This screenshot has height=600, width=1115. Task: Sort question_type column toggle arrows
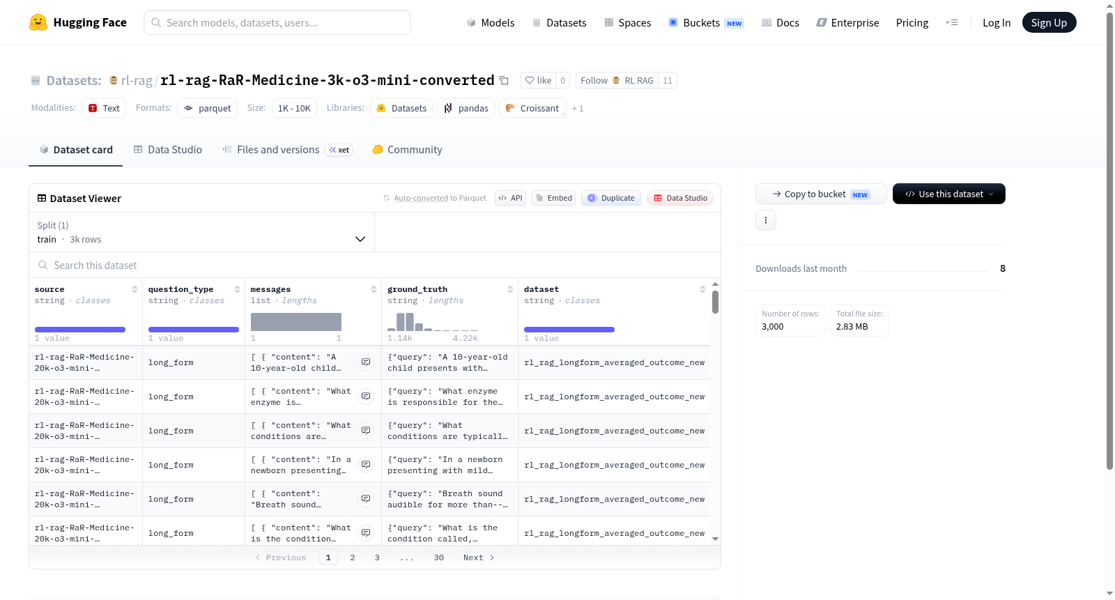[237, 289]
